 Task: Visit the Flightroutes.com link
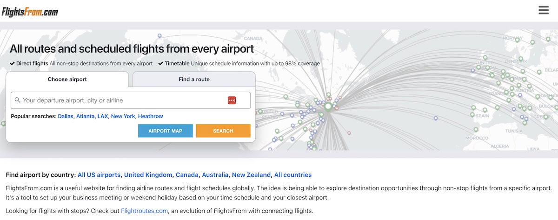point(144,211)
